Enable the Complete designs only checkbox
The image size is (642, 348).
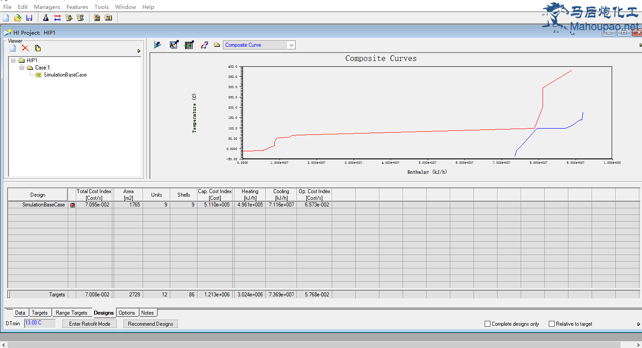(x=487, y=324)
